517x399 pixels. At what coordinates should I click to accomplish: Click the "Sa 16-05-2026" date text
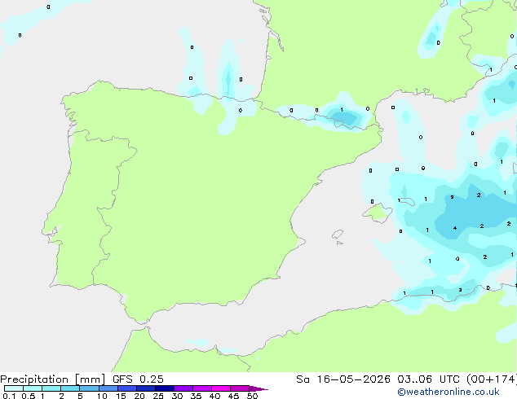343,379
